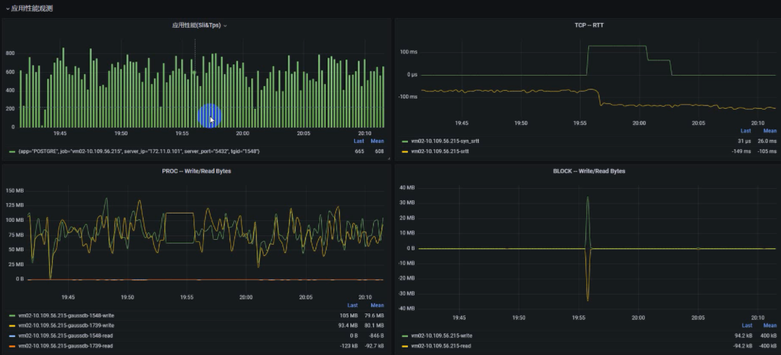Open the BLOCK -- Write/Read Bytes panel menu

click(x=588, y=171)
